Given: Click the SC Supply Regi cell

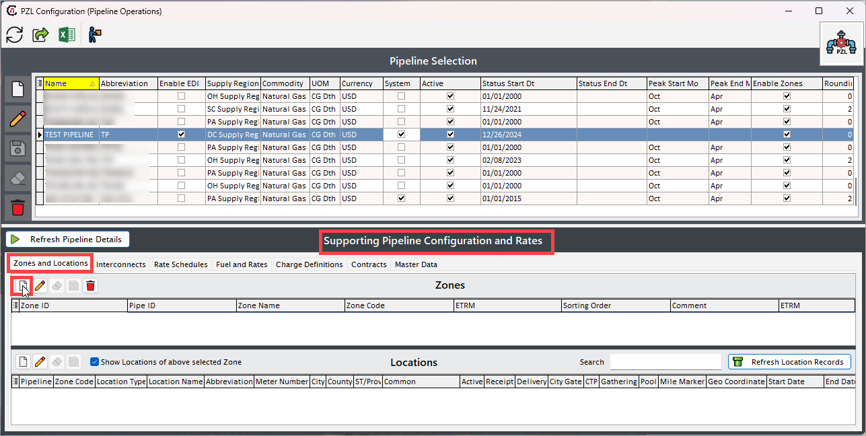Looking at the screenshot, I should 233,109.
